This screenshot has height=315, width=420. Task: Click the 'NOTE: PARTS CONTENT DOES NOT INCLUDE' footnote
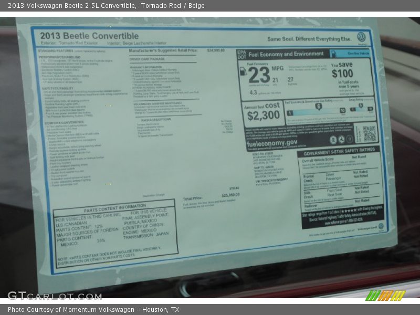point(109,255)
